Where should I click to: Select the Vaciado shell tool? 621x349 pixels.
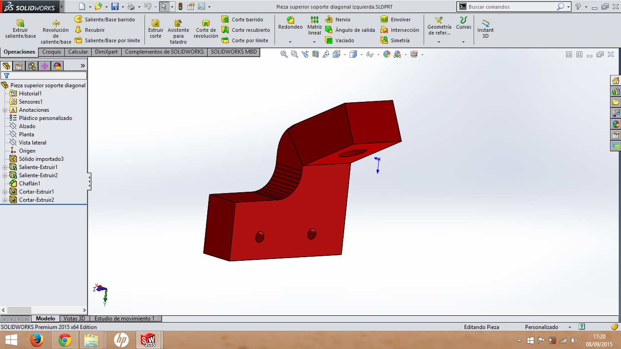[x=340, y=40]
